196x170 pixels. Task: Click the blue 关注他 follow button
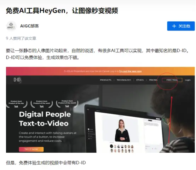pyautogui.click(x=181, y=26)
